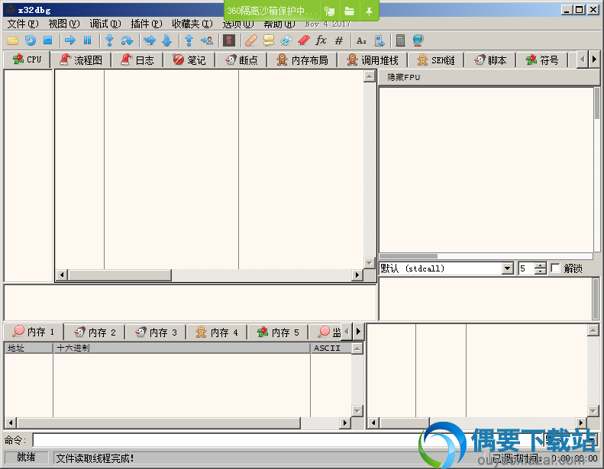Image resolution: width=604 pixels, height=469 pixels.
Task: Click the Run To User Code icon
Action: coord(207,40)
